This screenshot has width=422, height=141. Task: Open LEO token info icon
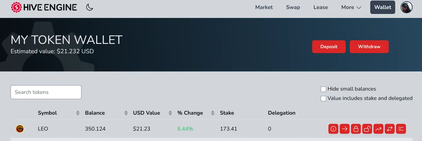[334, 129]
